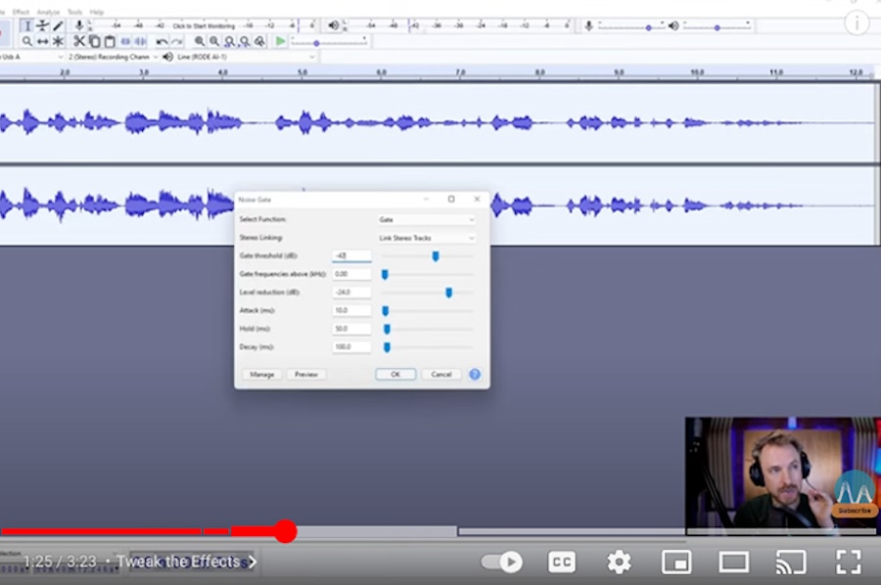Click the Fit Selection to Width icon

coord(229,41)
